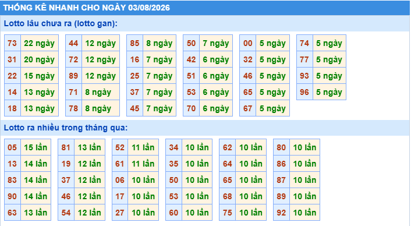Select '10 lần' beside number 35
Screen dimensions: 411x226
tap(197, 164)
